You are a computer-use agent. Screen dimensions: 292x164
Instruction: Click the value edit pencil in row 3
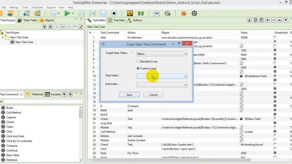241,46
